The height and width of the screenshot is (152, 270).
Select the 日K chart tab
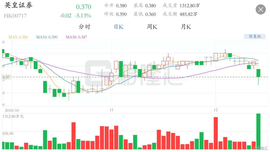(119, 27)
